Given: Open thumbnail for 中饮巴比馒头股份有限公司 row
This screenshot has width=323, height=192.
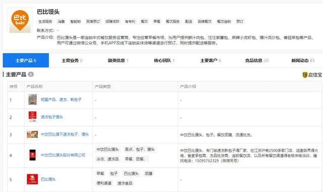Looking at the screenshot, I should 32,155.
